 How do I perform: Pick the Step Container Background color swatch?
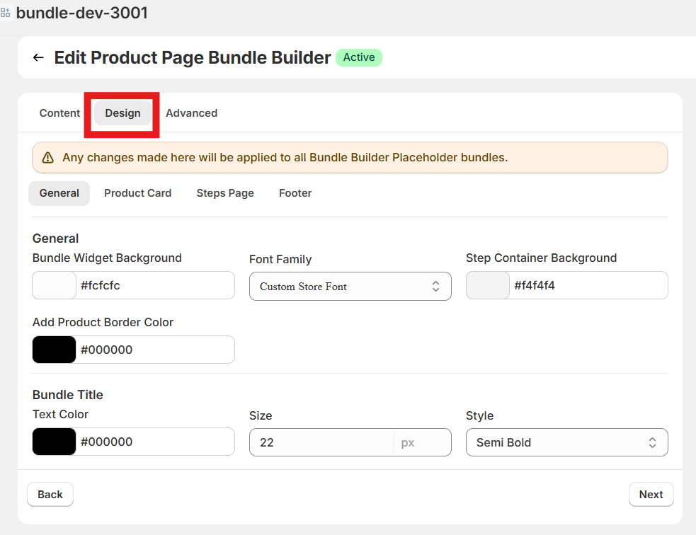click(x=488, y=285)
